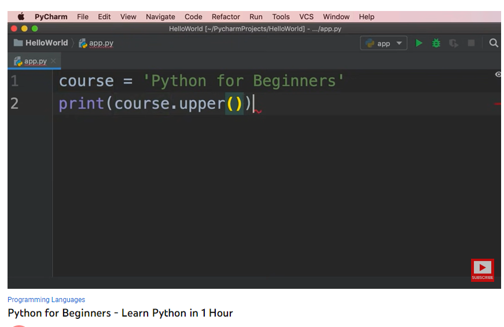Click the course variable on line 1
The width and height of the screenshot is (504, 327).
pyautogui.click(x=86, y=81)
